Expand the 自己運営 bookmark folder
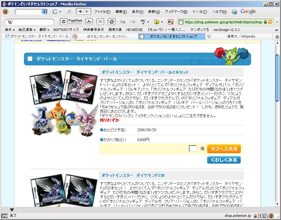This screenshot has width=281, height=220. (x=27, y=30)
